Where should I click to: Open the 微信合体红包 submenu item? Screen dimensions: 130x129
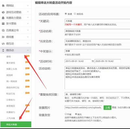click(13, 88)
